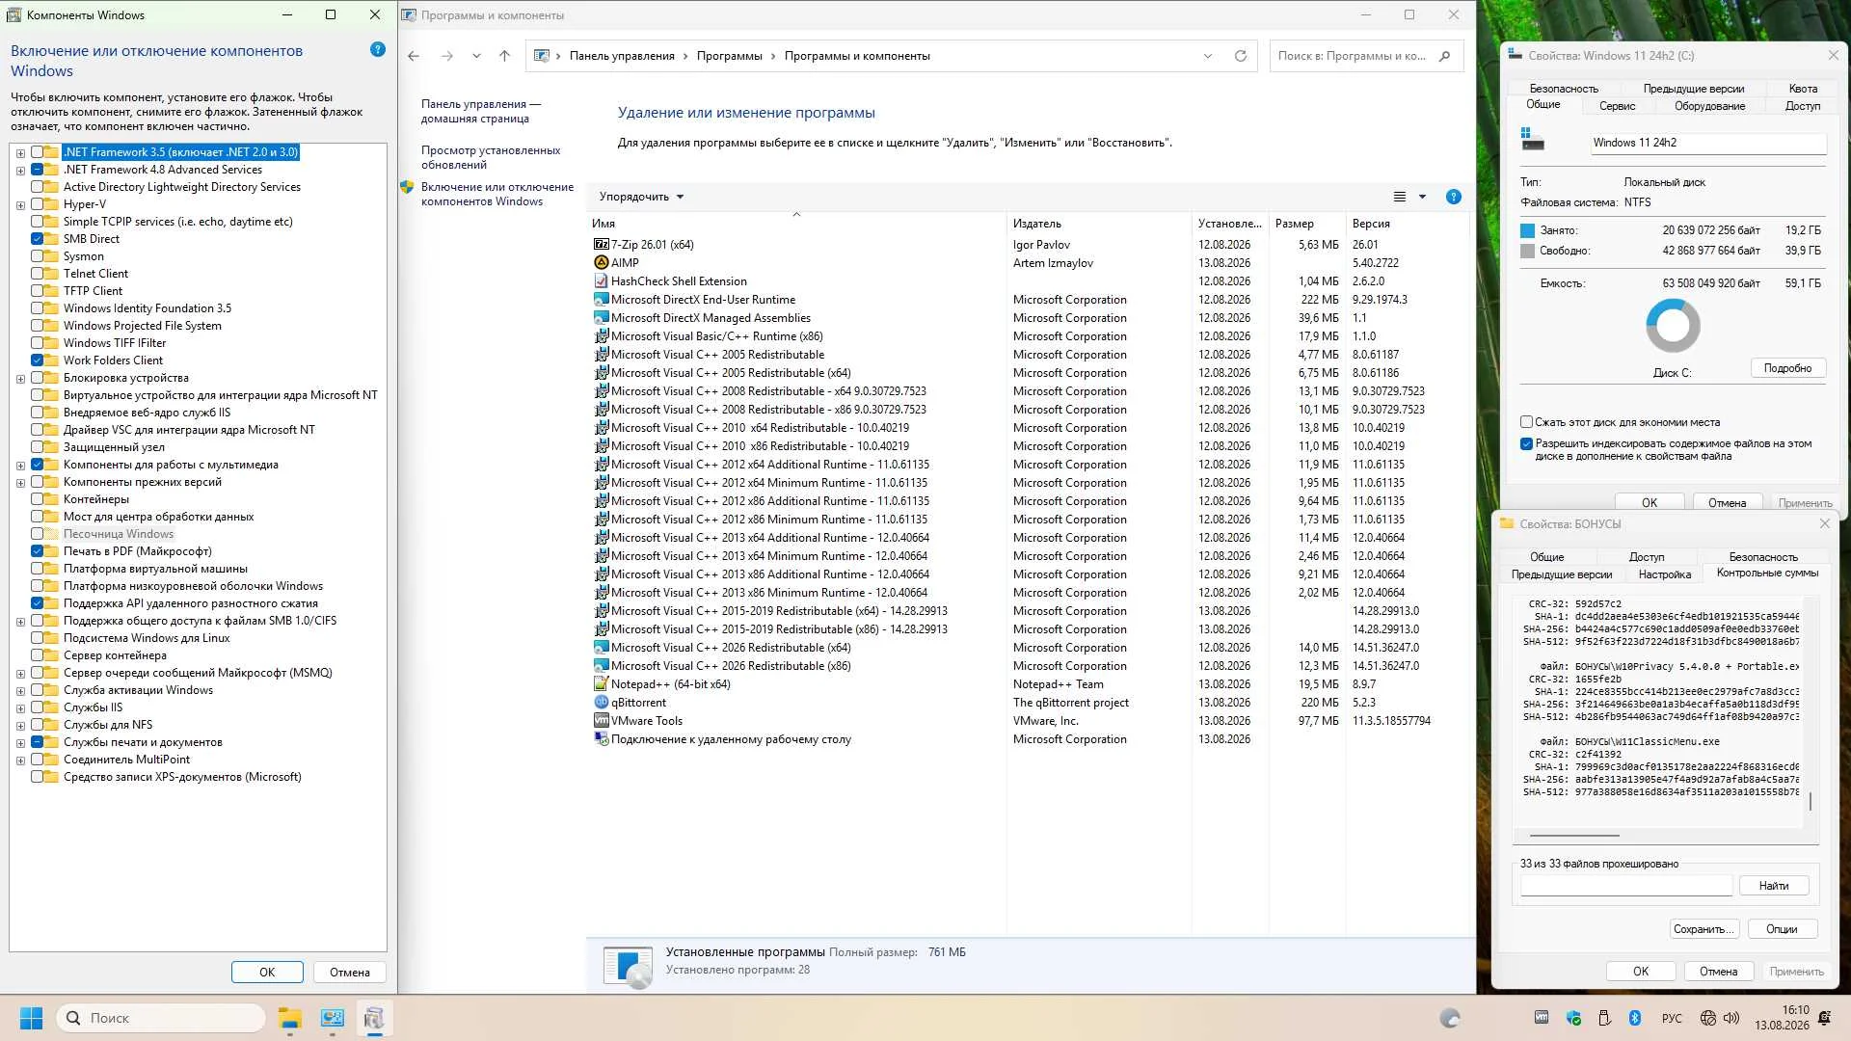Screen dimensions: 1851x1041
Task: Select the Remote Desktop Connection program icon
Action: click(602, 739)
